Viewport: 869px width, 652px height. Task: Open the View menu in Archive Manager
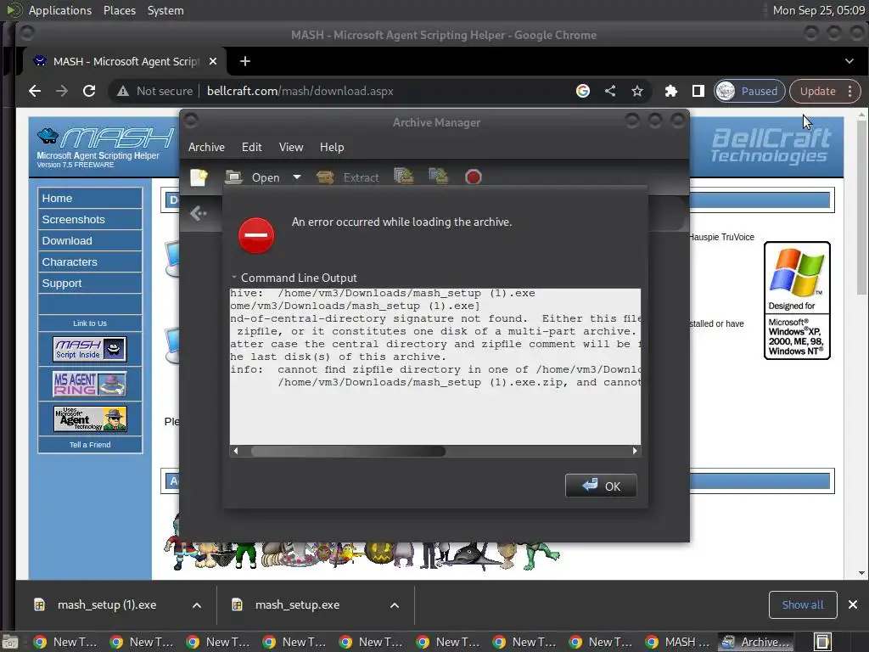coord(291,148)
